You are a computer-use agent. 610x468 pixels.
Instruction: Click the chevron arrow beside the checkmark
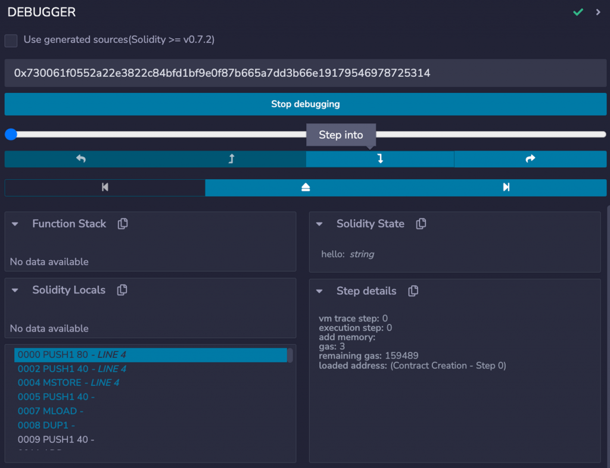(598, 13)
